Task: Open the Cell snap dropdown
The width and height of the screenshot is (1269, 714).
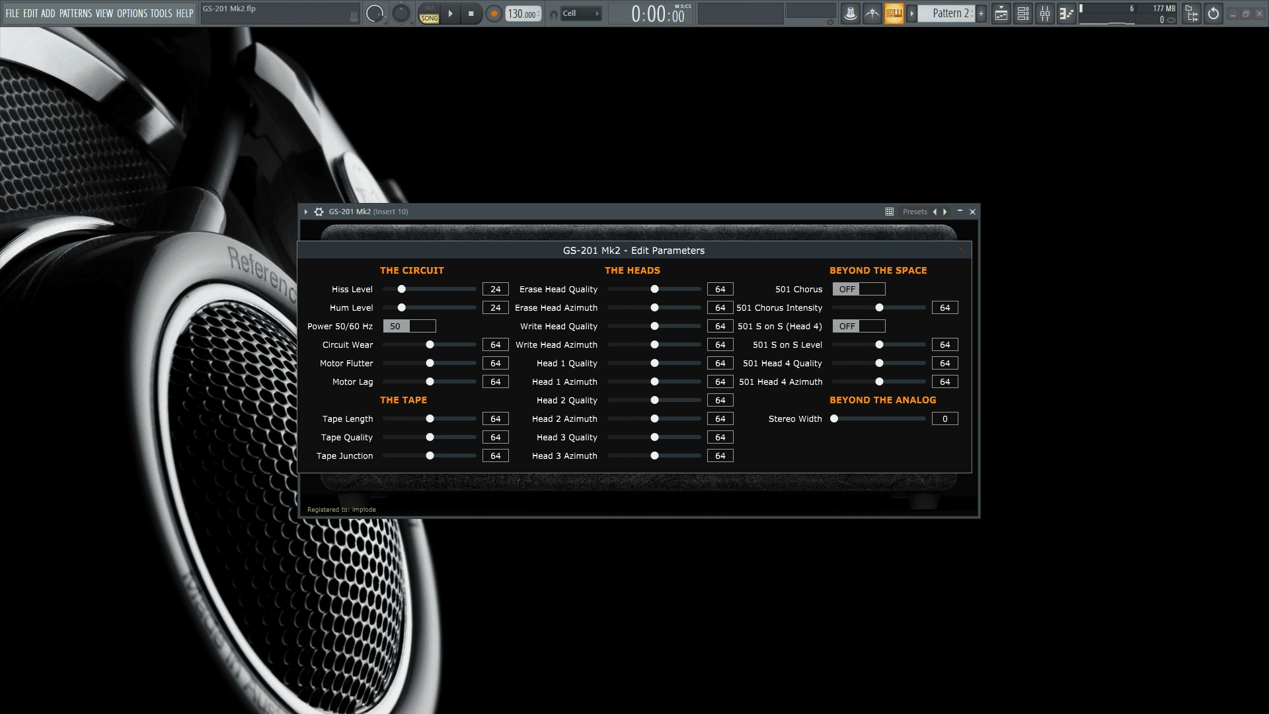Action: coord(581,13)
